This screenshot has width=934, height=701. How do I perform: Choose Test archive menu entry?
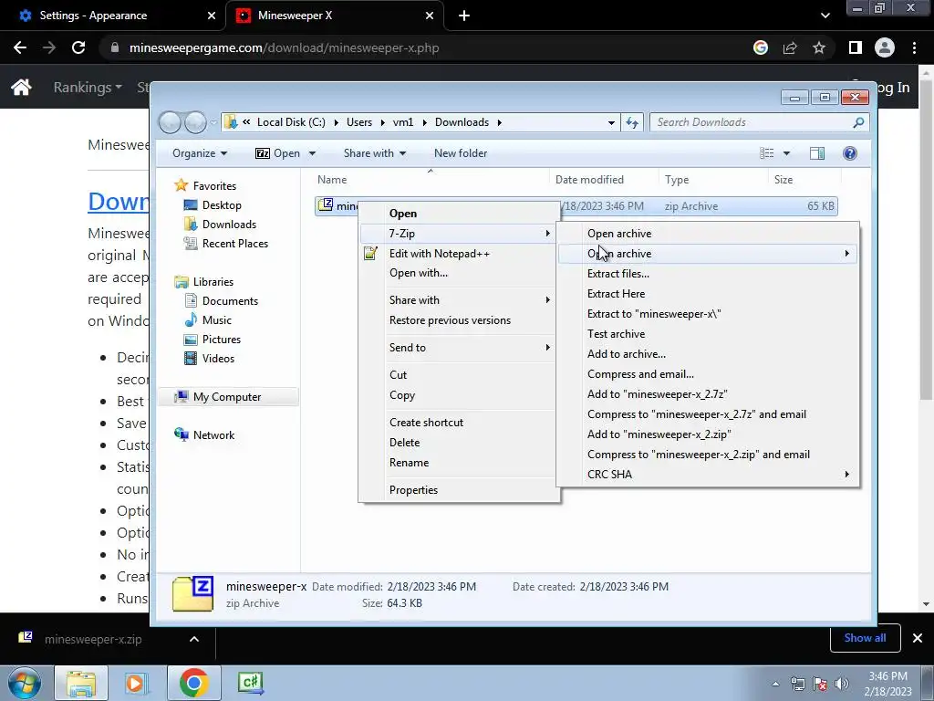[616, 334]
